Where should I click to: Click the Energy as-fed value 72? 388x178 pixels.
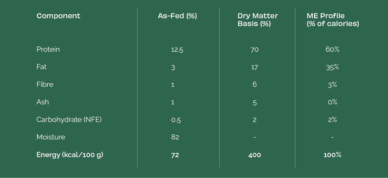tap(175, 155)
